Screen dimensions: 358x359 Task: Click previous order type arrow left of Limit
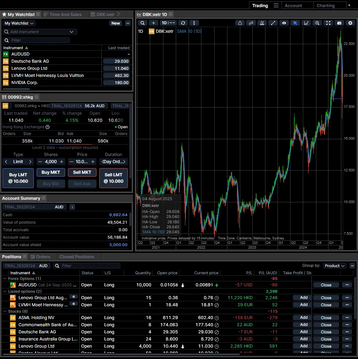[6, 162]
